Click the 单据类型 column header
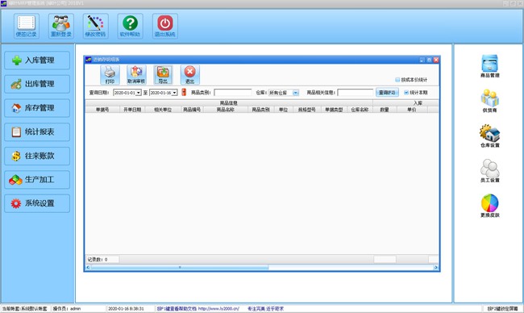Viewport: 524px width, 313px height. [x=335, y=110]
